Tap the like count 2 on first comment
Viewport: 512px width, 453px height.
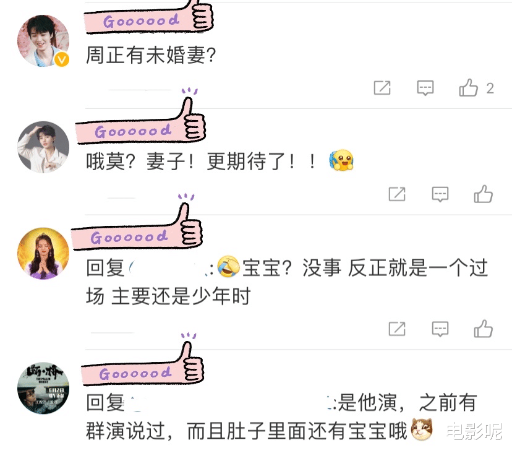pyautogui.click(x=490, y=88)
